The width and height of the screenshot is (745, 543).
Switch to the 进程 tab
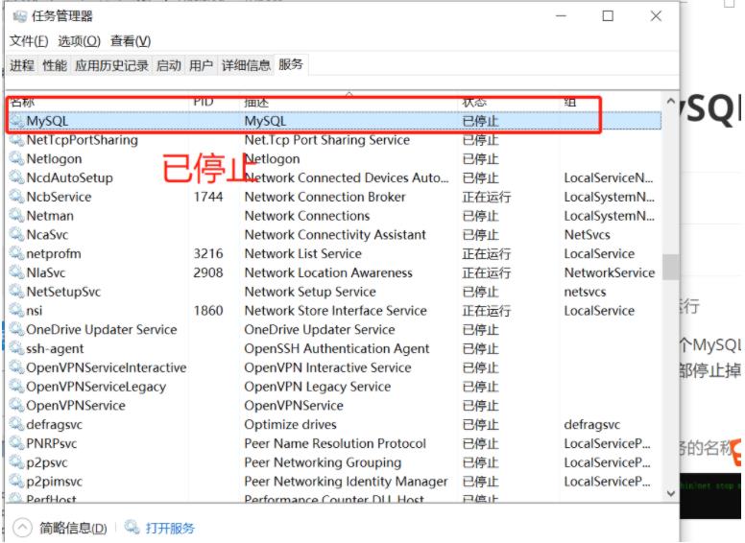(x=22, y=65)
